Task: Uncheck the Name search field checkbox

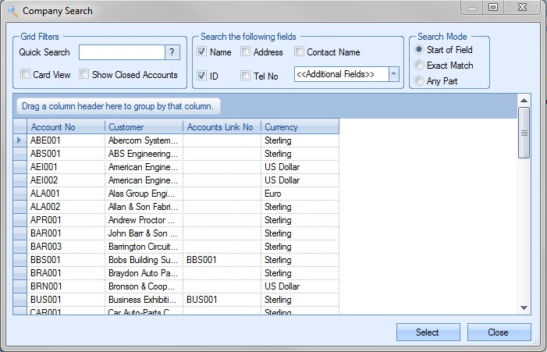Action: point(202,52)
